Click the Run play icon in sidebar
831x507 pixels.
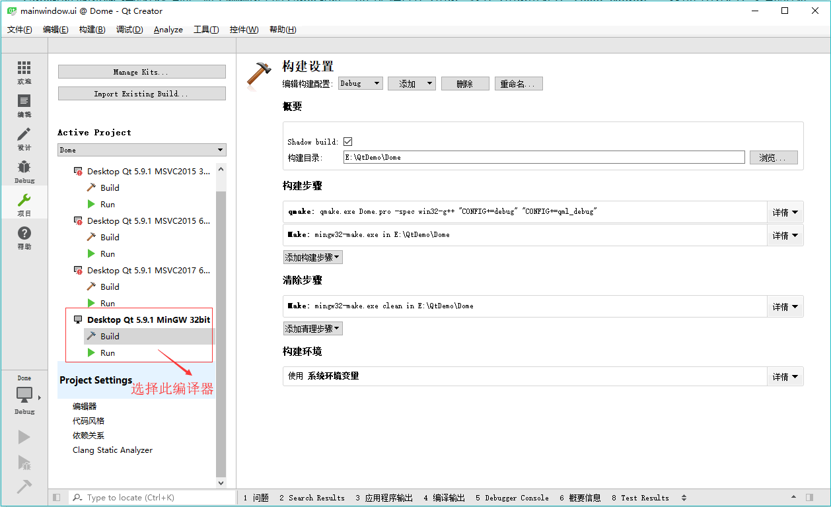coord(24,437)
